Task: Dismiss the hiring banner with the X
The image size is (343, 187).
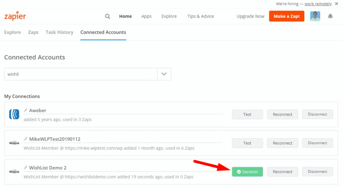Action: 336,4
